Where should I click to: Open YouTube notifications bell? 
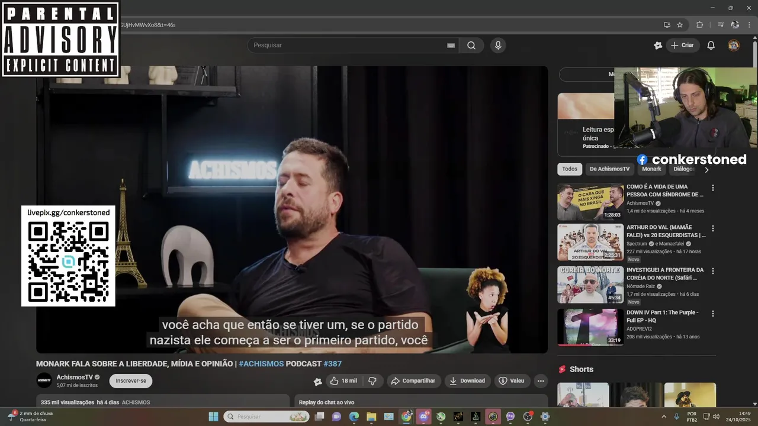point(711,46)
